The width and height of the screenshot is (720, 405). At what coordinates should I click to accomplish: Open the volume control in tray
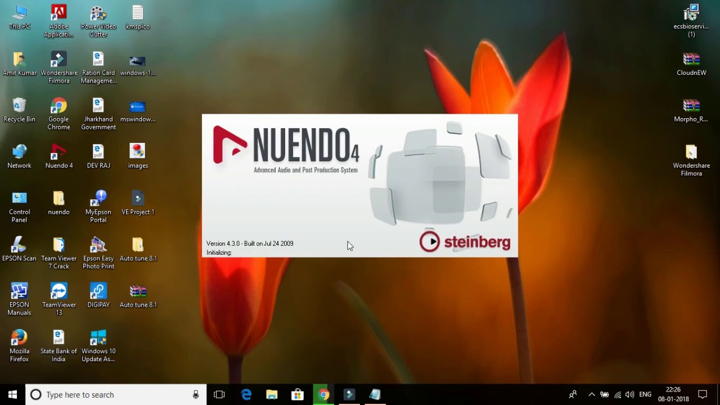[x=630, y=395]
